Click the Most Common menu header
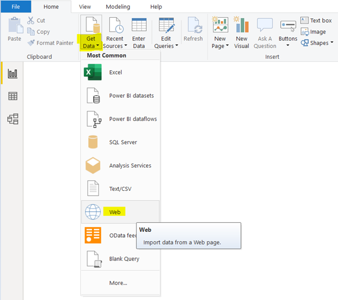Image resolution: width=338 pixels, height=300 pixels. click(107, 55)
